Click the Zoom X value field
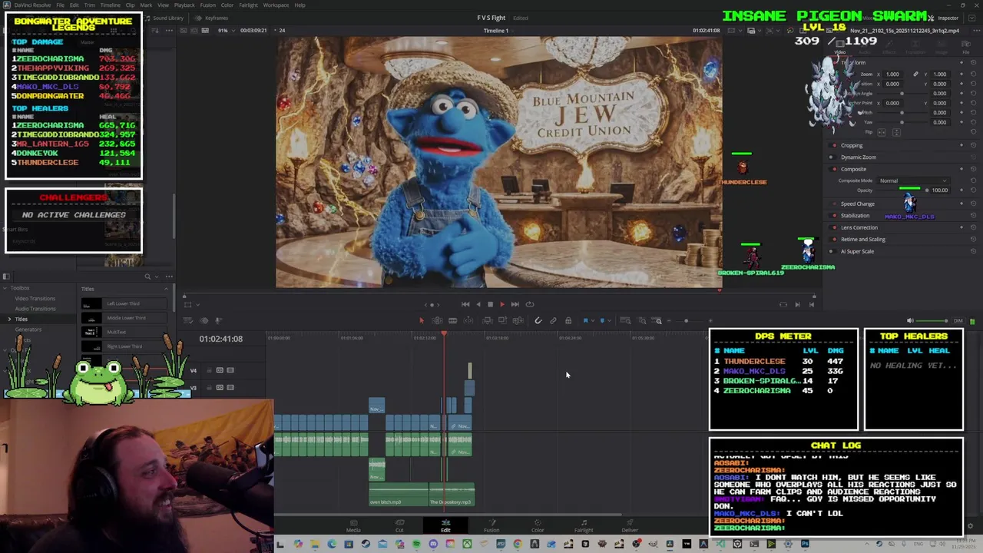This screenshot has height=553, width=983. 892,74
